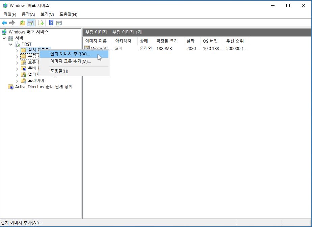Click the Microsoft boot image row icon
Screen dimensions: 312x227
point(87,48)
